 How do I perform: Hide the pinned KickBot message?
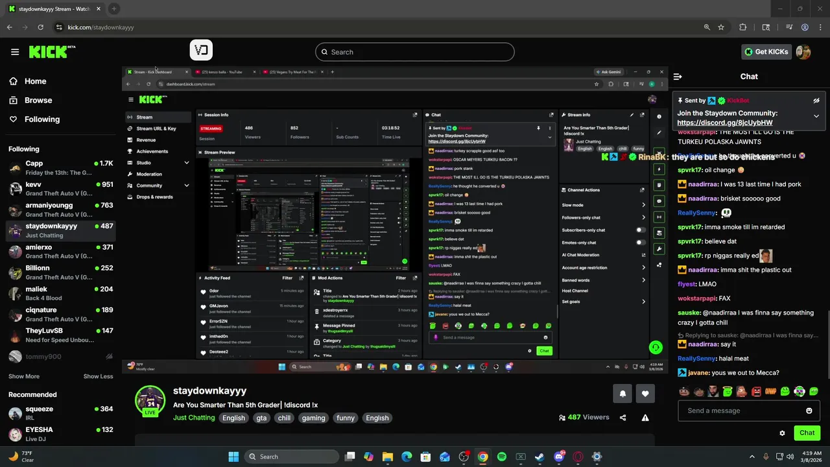pyautogui.click(x=816, y=101)
